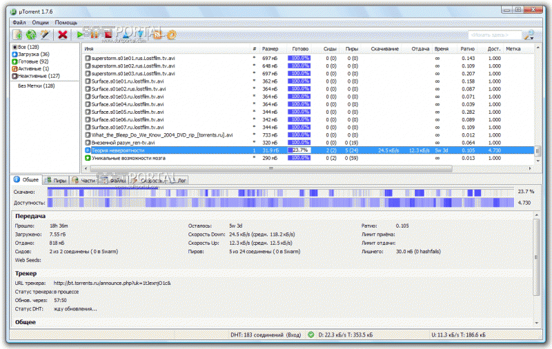Image resolution: width=552 pixels, height=349 pixels.
Task: Open the Помощь menu
Action: (66, 22)
